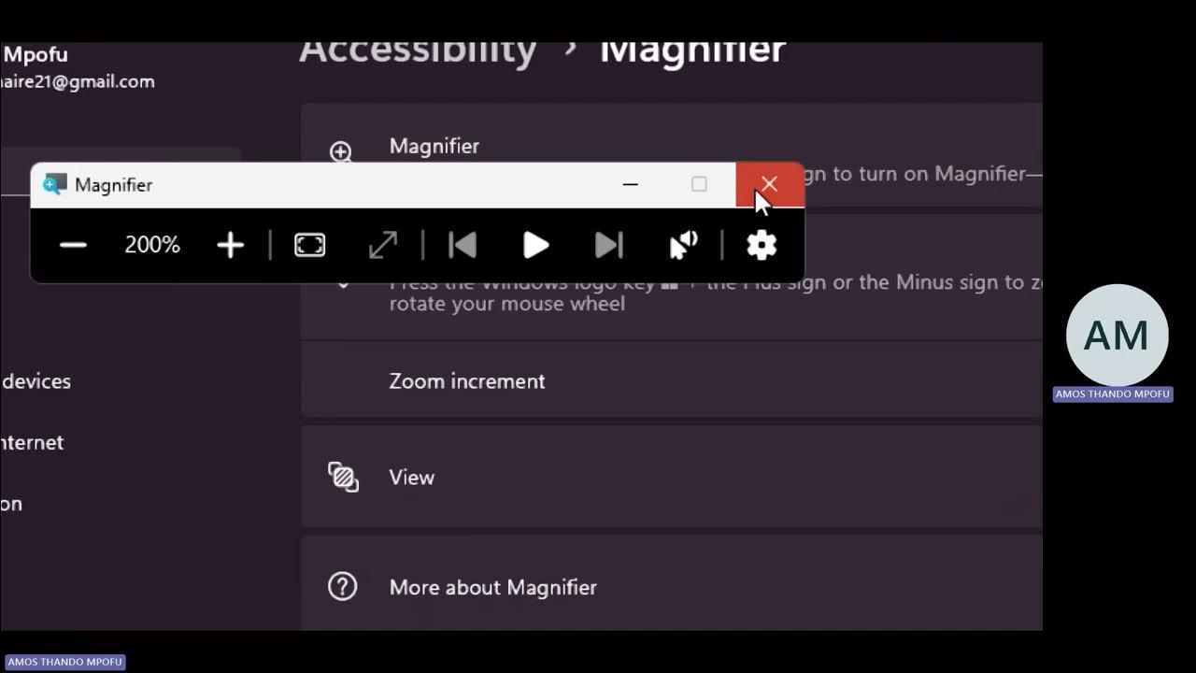Open More about Magnifier help section
Viewport: 1196px width, 673px height.
[671, 586]
